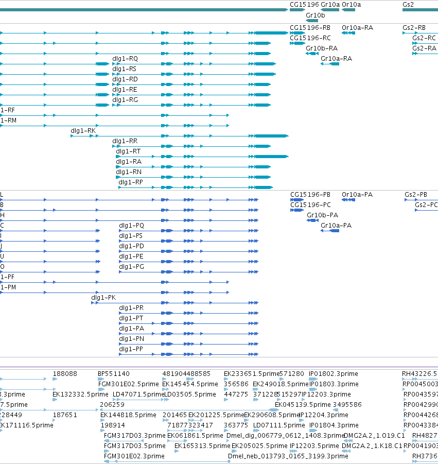Image resolution: width=438 pixels, height=464 pixels.
Task: Select the dlg1-RT transcript label
Action: [128, 151]
